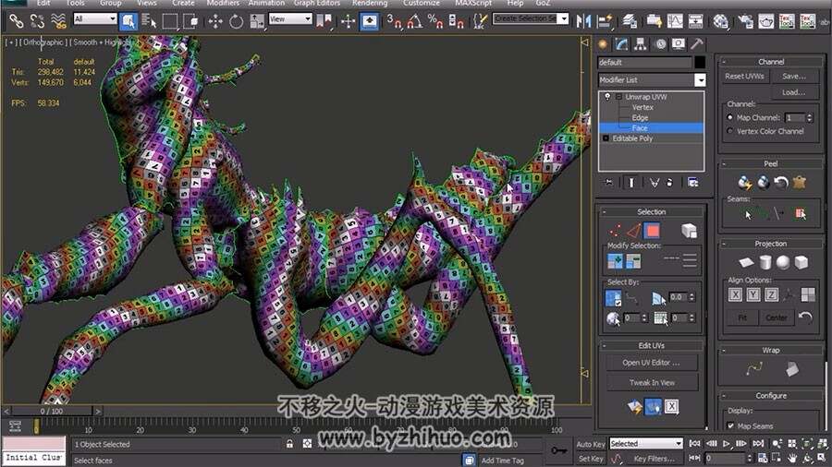Select Polygon sub-object mode icon
This screenshot has height=467, width=832.
[x=652, y=231]
